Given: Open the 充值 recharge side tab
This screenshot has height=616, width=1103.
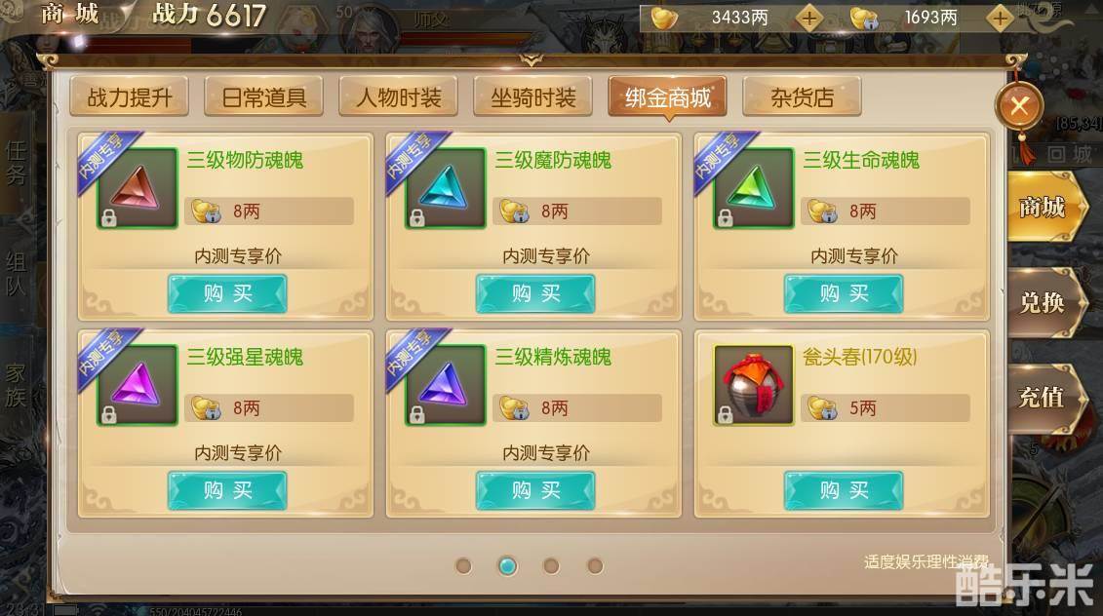Looking at the screenshot, I should (1044, 398).
